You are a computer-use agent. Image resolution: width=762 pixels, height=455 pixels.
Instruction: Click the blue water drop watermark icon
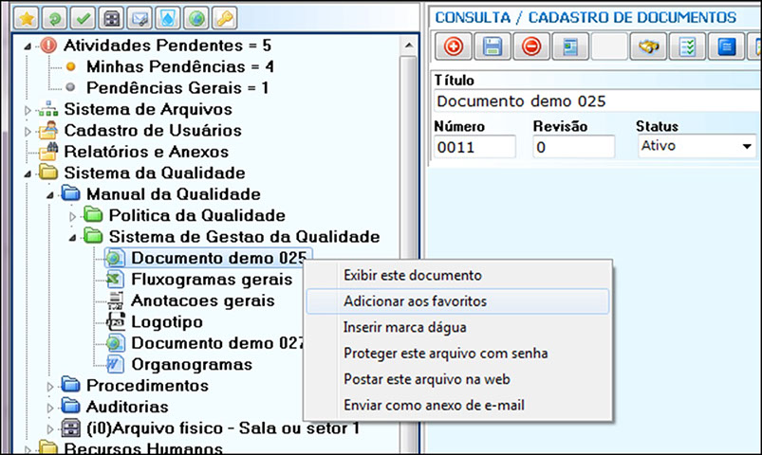169,19
